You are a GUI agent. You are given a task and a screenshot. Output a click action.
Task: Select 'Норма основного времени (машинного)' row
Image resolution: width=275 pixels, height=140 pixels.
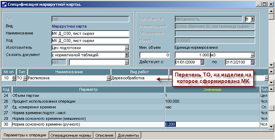tap(88, 118)
